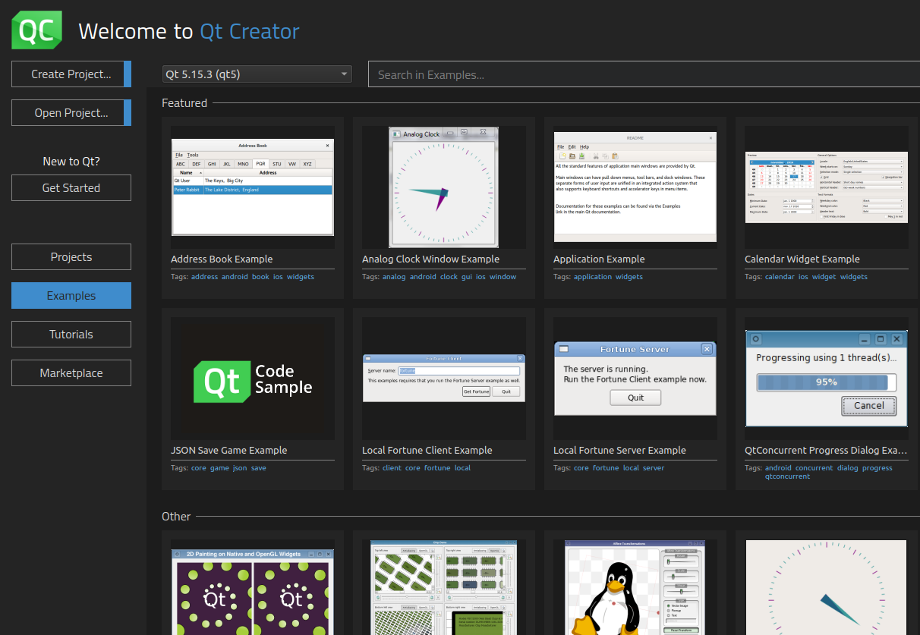Click "ios" tag under Calendar Widget Example
920x635 pixels.
pyautogui.click(x=803, y=277)
